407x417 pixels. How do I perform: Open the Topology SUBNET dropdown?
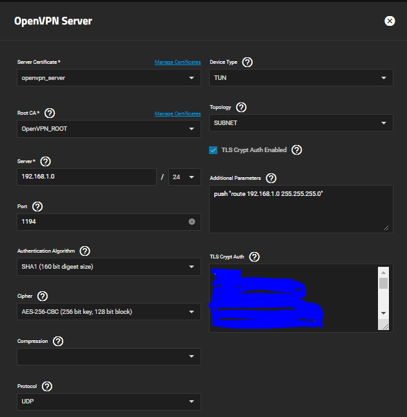point(301,123)
